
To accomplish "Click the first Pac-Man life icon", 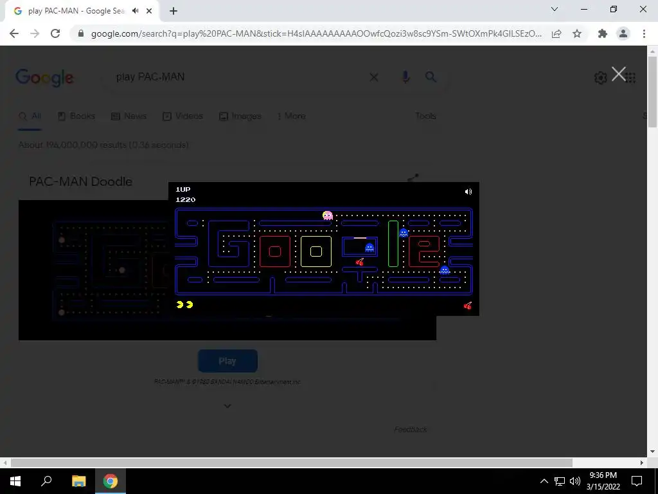I will coord(180,304).
